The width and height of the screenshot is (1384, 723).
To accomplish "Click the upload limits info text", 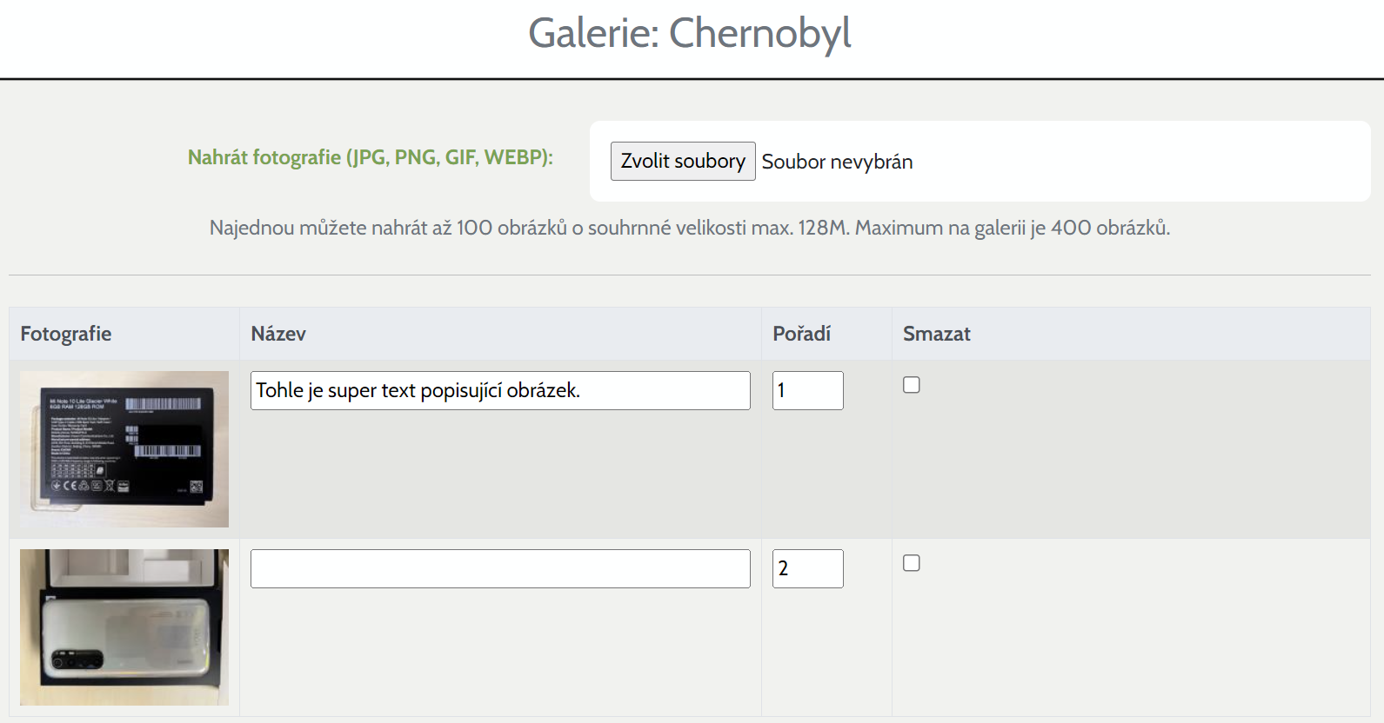I will pyautogui.click(x=690, y=228).
